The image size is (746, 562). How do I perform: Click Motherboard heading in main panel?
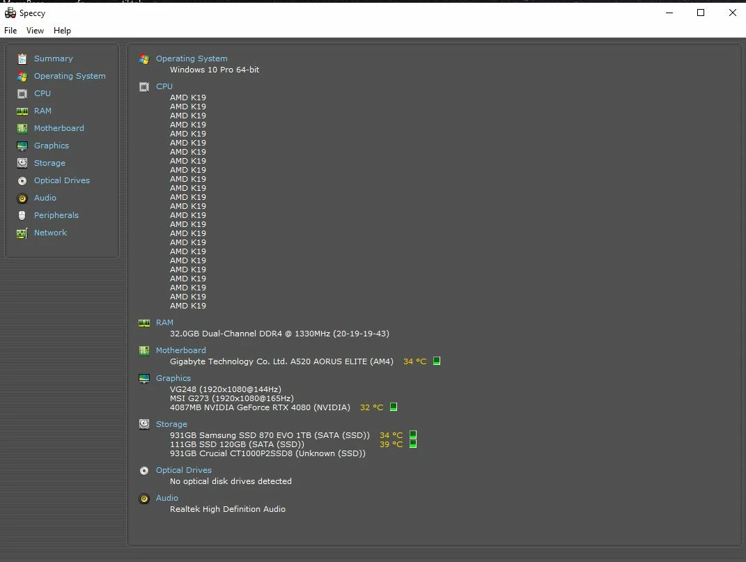pyautogui.click(x=181, y=350)
